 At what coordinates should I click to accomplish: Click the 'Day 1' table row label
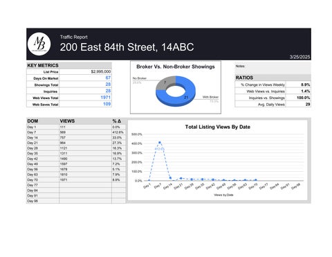pyautogui.click(x=32, y=127)
